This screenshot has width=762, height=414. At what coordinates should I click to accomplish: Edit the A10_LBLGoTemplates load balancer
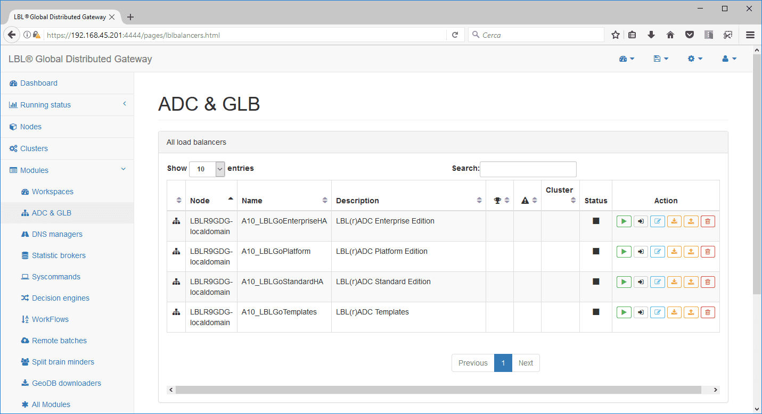coord(658,312)
